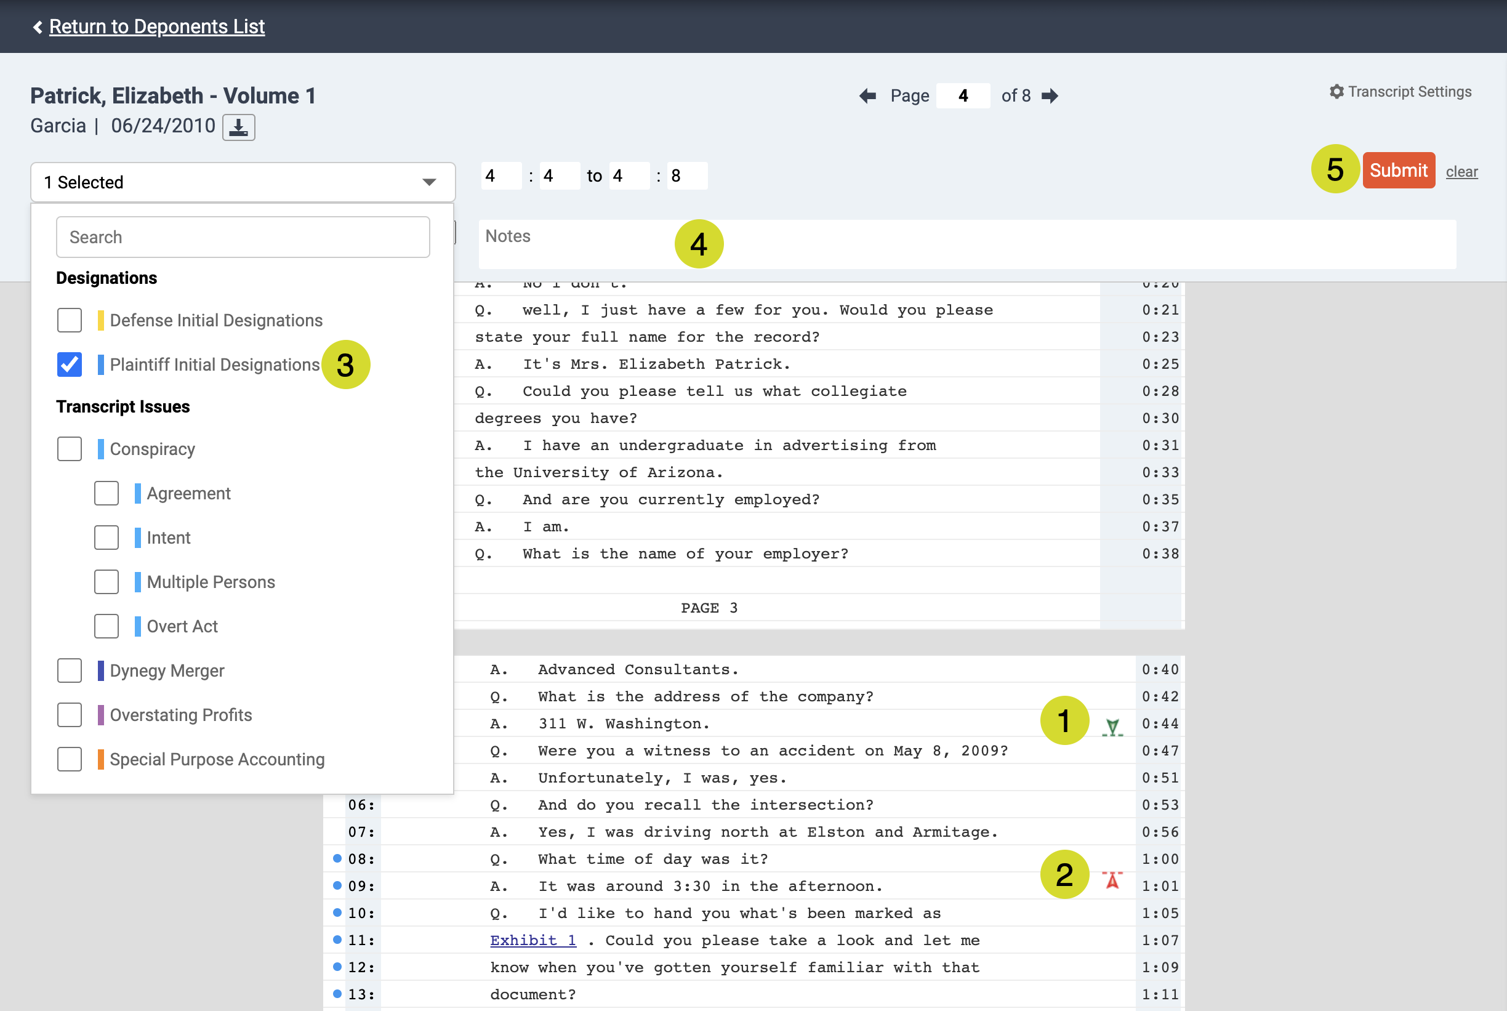The width and height of the screenshot is (1507, 1011).
Task: Check the Dynegy Merger checkbox
Action: click(69, 671)
